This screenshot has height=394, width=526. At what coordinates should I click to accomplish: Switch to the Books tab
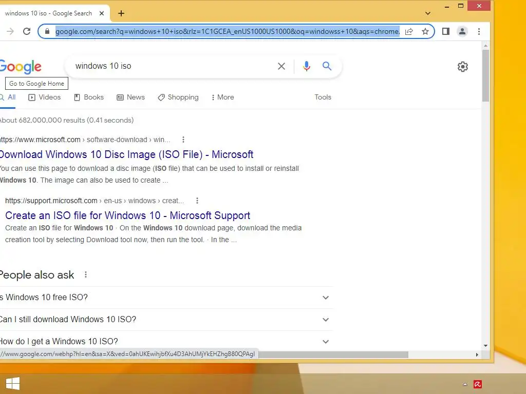pos(89,97)
